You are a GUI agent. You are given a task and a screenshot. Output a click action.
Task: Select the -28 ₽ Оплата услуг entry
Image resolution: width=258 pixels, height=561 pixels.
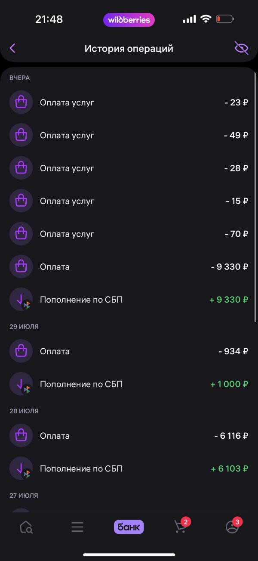pos(129,168)
